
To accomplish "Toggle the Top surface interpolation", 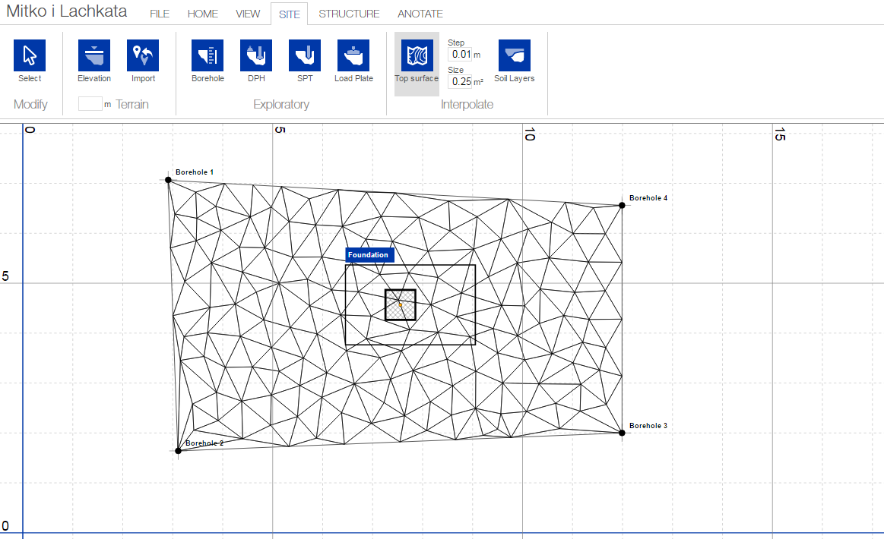I will point(417,64).
